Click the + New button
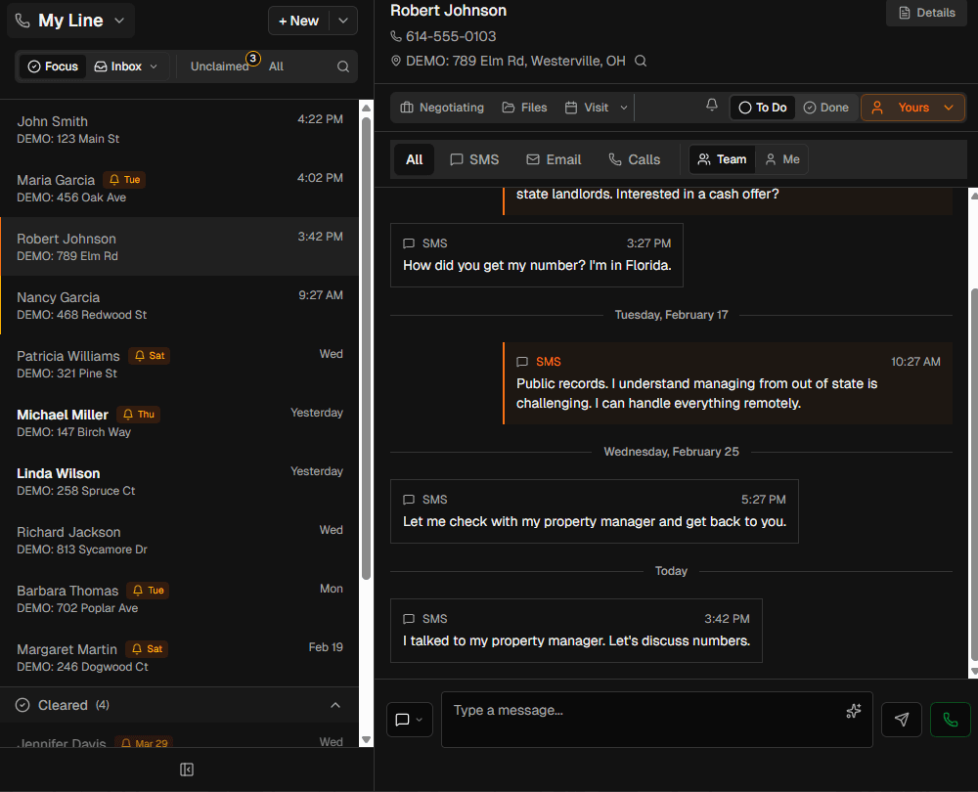This screenshot has height=792, width=978. 298,21
